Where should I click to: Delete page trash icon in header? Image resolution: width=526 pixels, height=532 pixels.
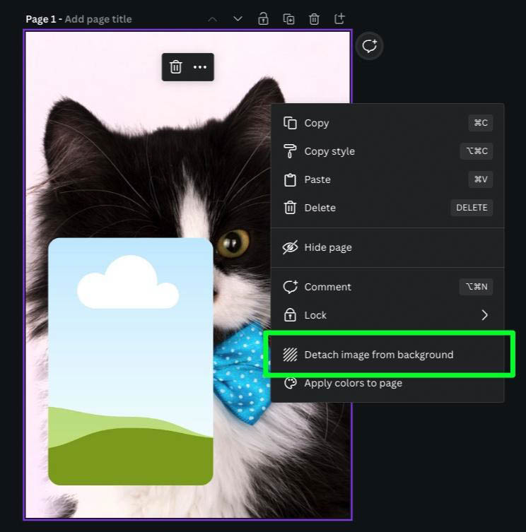pos(314,19)
